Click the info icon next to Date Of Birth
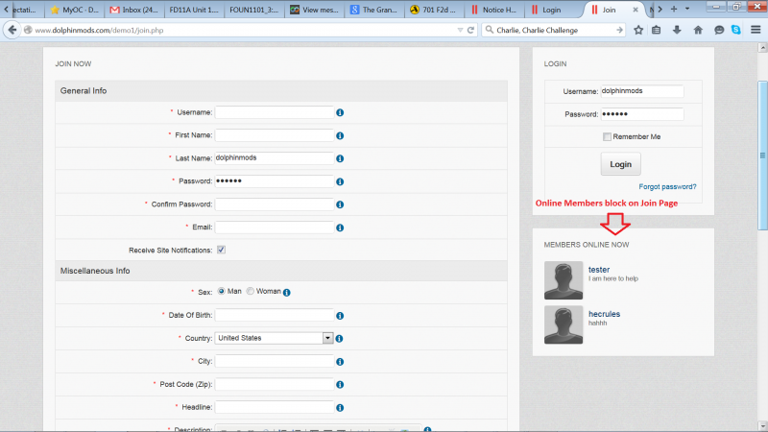The height and width of the screenshot is (432, 768). coord(340,316)
